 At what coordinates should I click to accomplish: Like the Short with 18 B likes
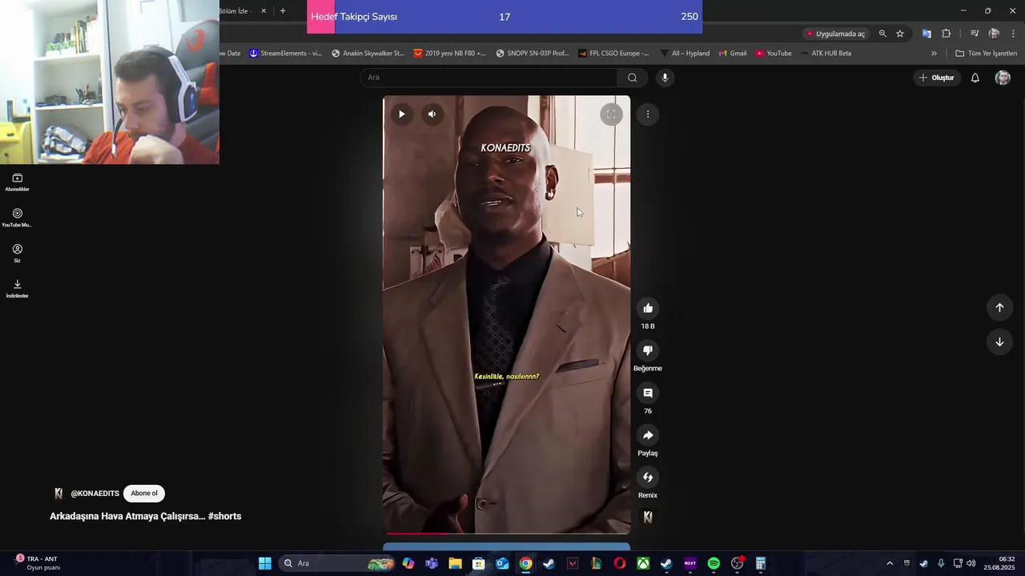click(x=648, y=308)
